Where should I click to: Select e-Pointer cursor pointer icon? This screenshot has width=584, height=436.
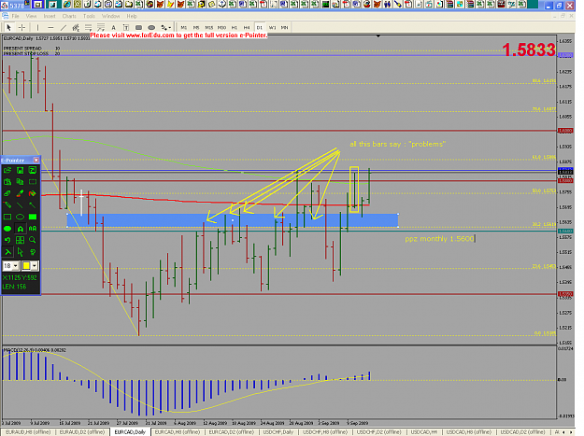coord(21,252)
